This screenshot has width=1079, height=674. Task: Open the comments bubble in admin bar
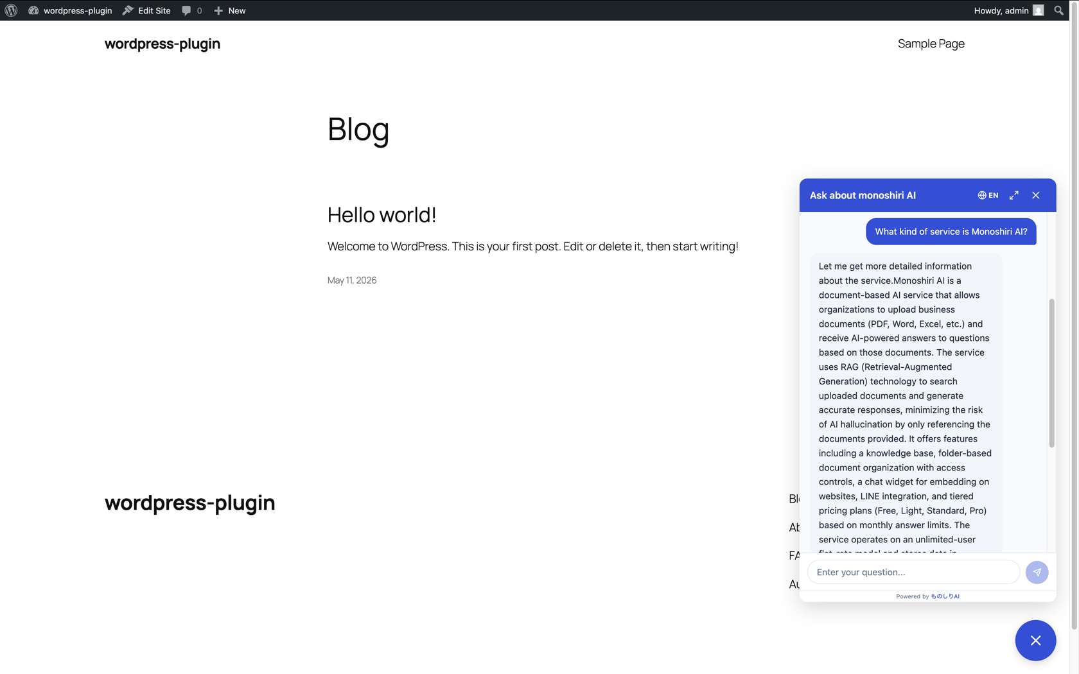click(191, 10)
